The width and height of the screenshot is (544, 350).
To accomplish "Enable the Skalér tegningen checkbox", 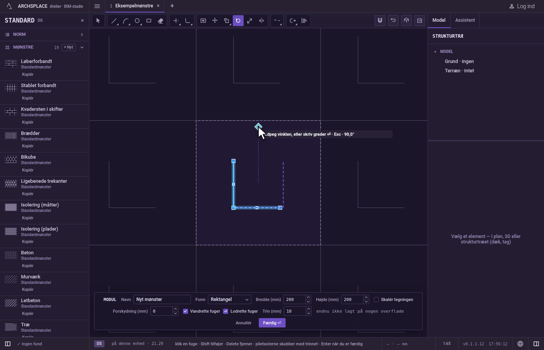I will 376,299.
